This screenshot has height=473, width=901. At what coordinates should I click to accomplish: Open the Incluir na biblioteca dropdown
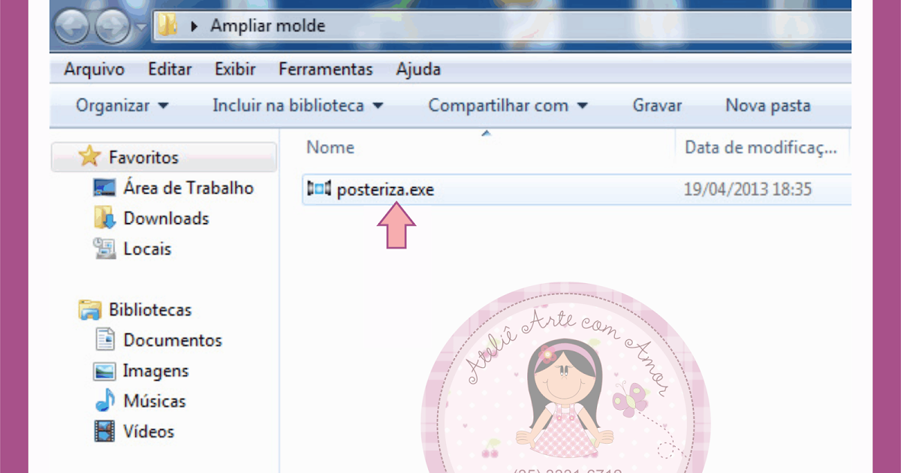(x=298, y=106)
